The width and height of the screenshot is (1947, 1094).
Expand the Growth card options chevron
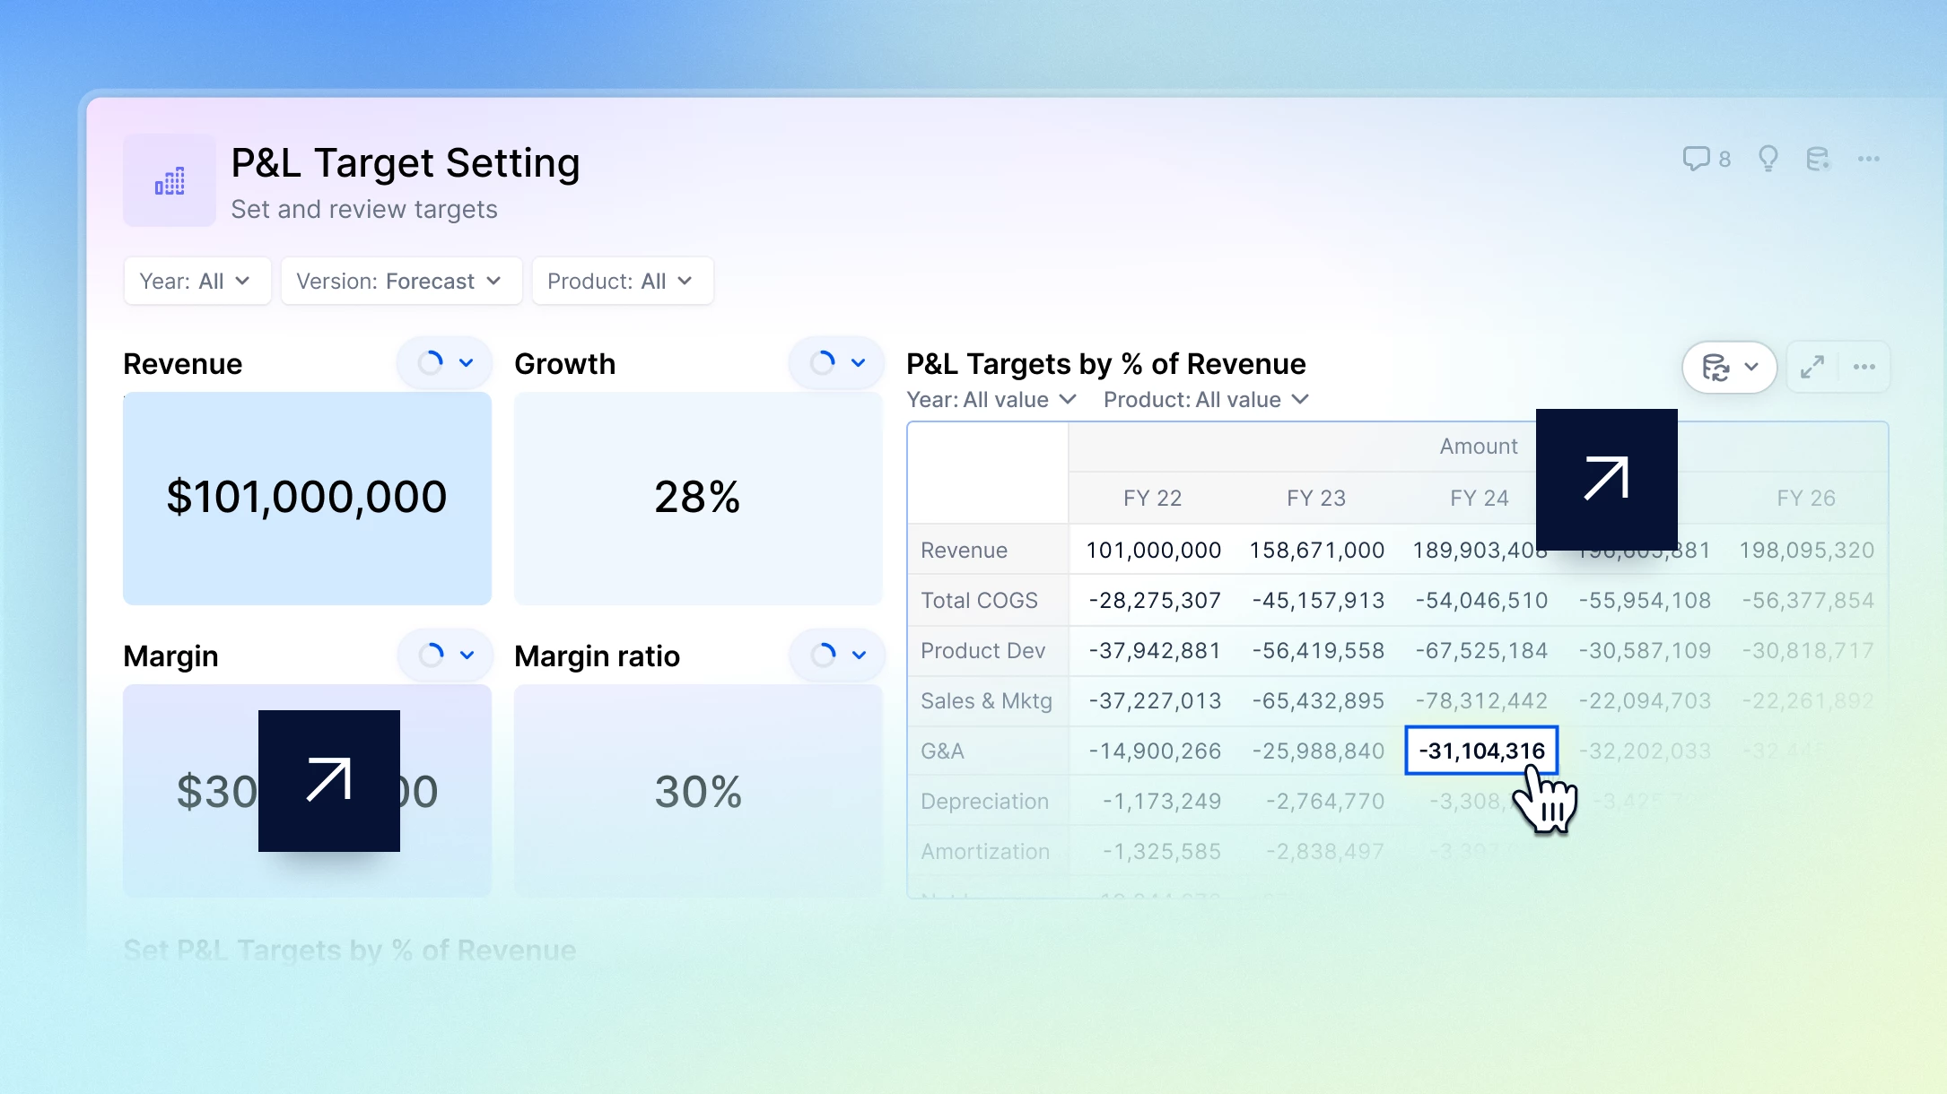858,363
